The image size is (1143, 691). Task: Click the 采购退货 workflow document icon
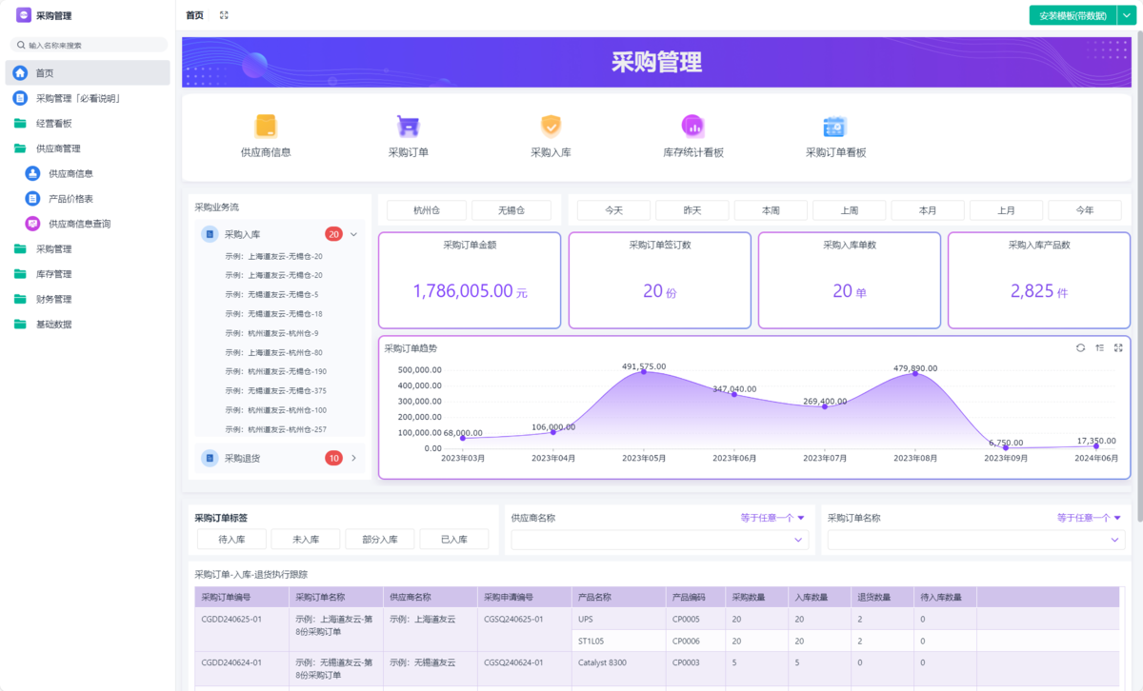coord(210,458)
